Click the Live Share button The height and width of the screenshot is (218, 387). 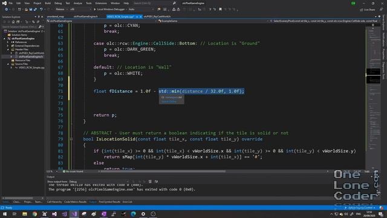pos(367,10)
